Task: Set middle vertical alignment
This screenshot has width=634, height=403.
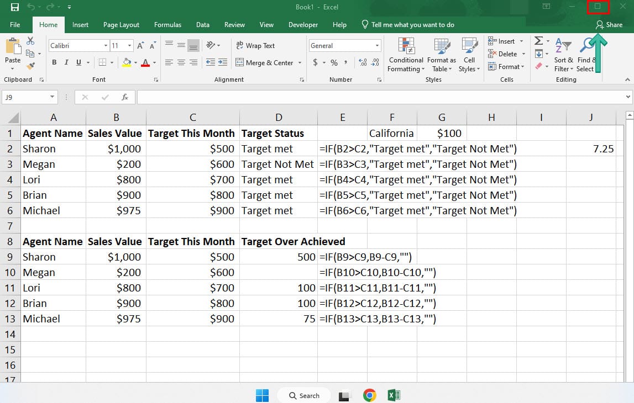Action: pos(181,45)
